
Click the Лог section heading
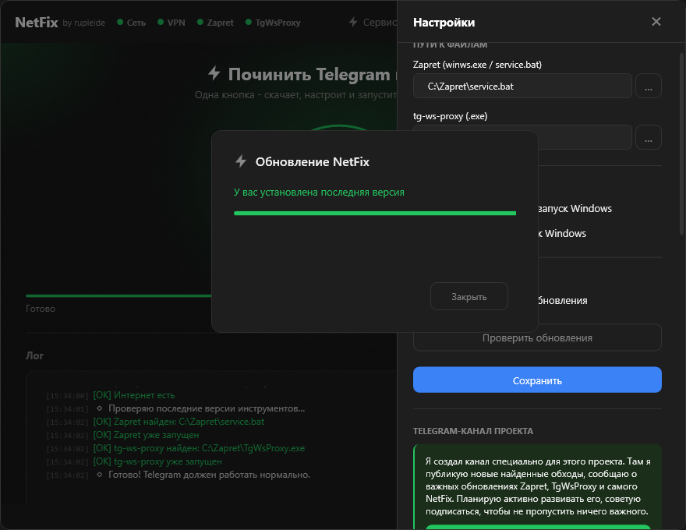(x=34, y=355)
